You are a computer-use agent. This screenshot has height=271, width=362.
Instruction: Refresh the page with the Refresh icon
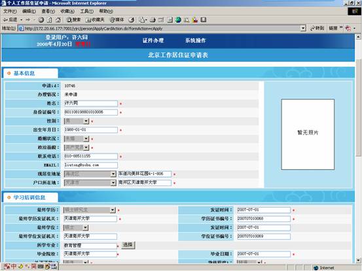[49, 20]
